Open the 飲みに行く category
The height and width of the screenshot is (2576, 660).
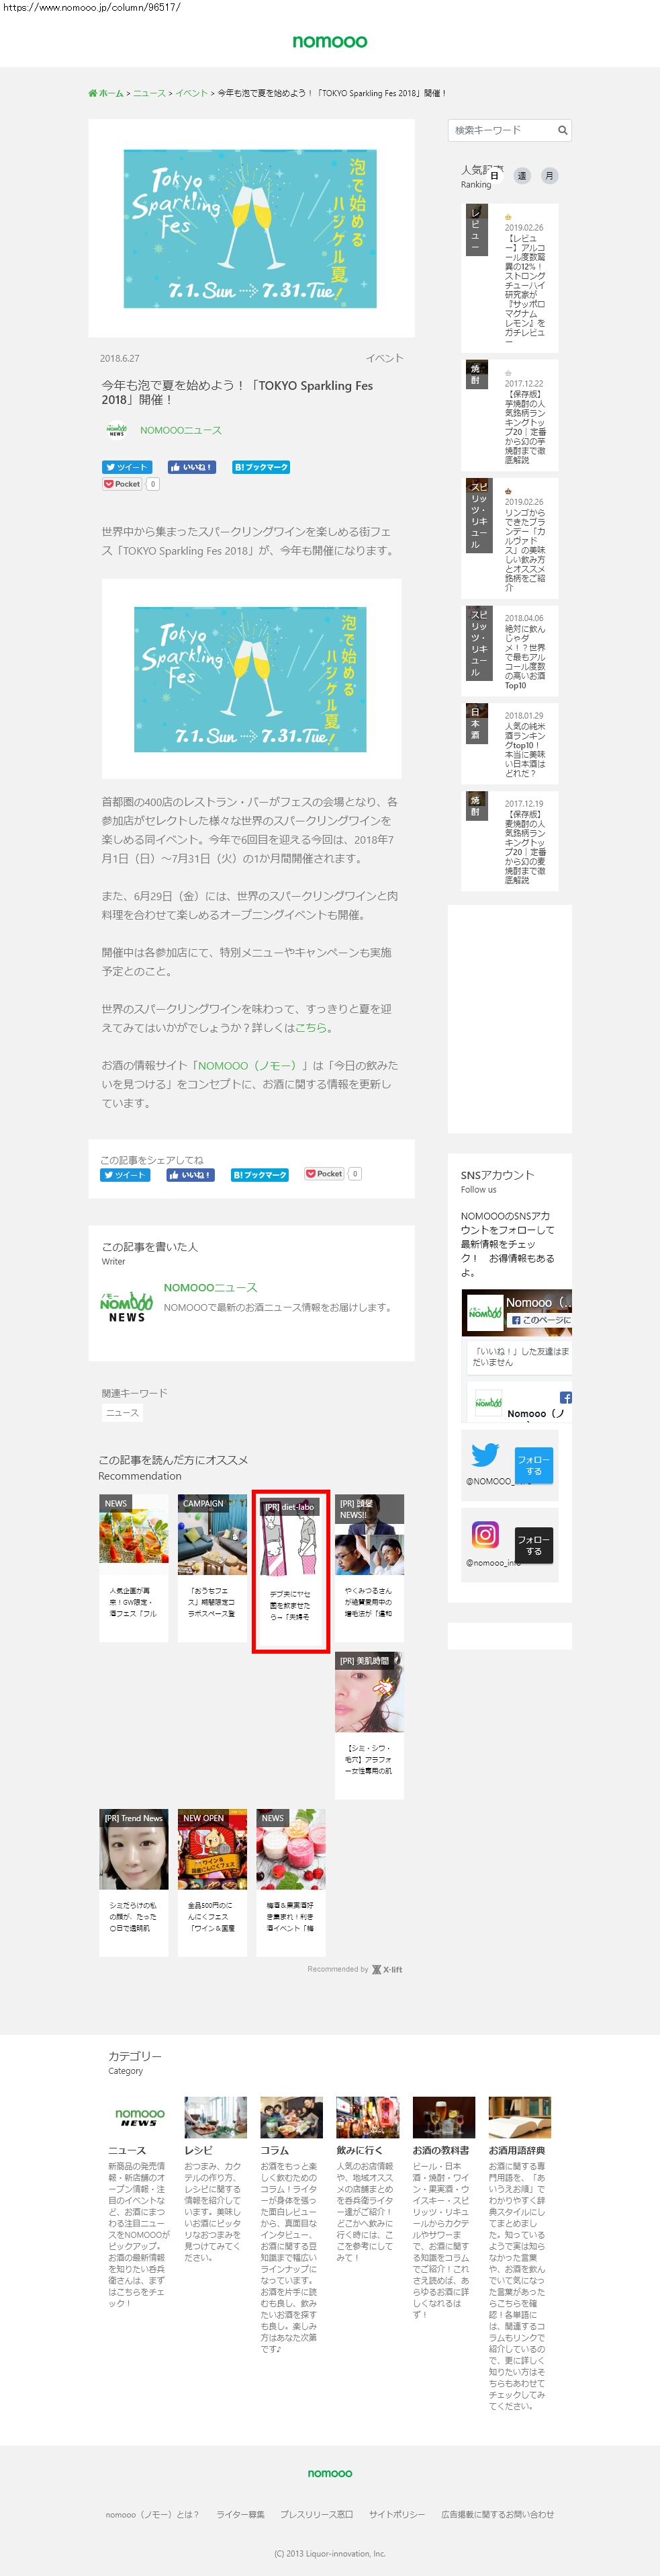[x=367, y=2180]
